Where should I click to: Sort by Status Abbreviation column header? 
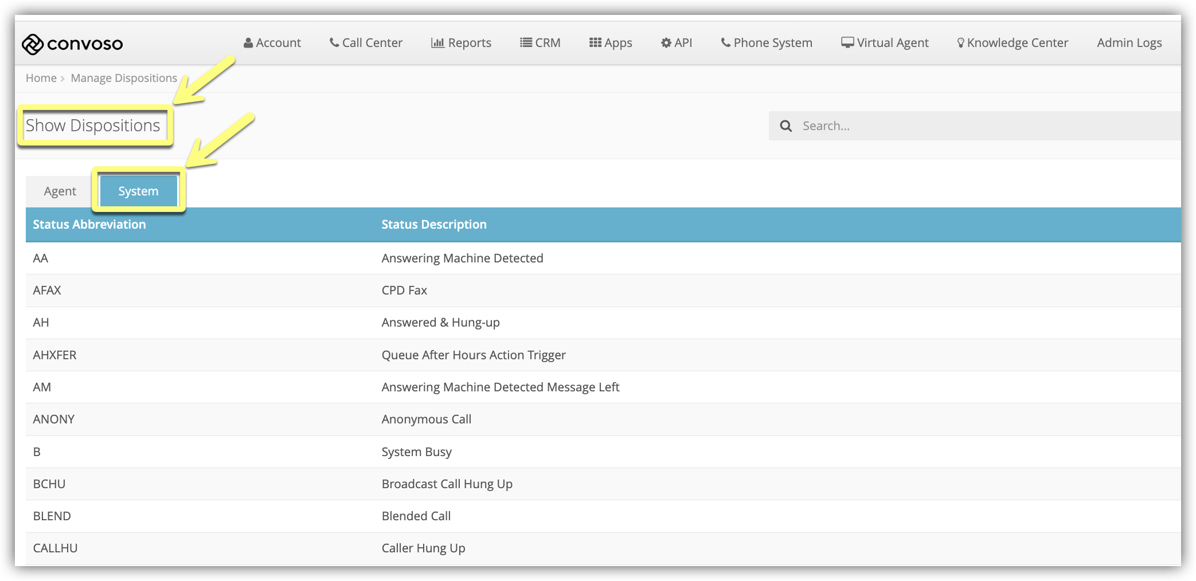click(x=89, y=225)
